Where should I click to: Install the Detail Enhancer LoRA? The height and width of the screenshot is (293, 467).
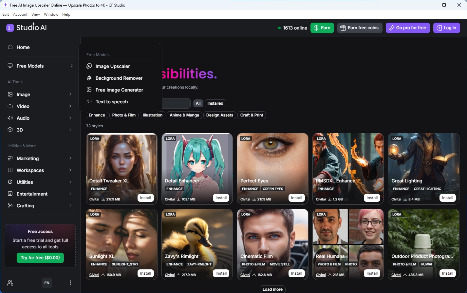point(221,198)
